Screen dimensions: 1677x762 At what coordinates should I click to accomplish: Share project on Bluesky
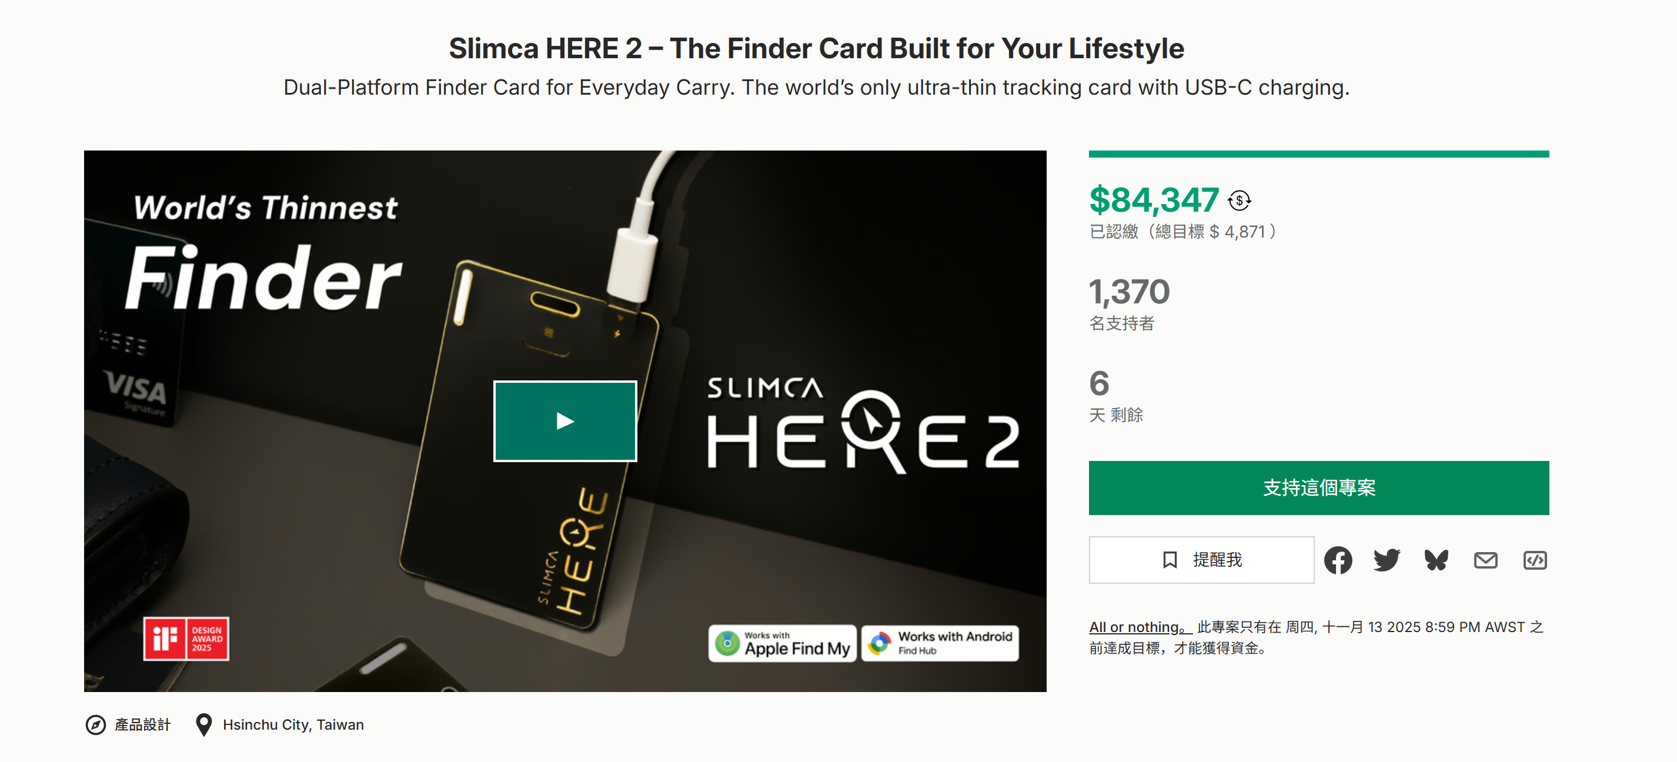click(x=1436, y=560)
